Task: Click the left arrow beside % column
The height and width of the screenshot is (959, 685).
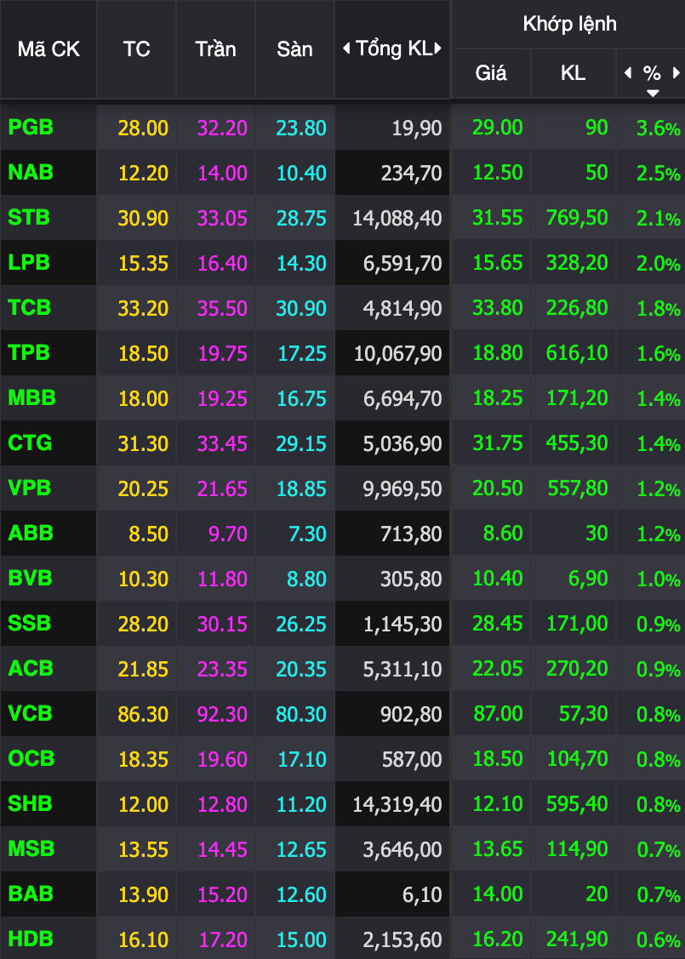Action: pos(628,73)
